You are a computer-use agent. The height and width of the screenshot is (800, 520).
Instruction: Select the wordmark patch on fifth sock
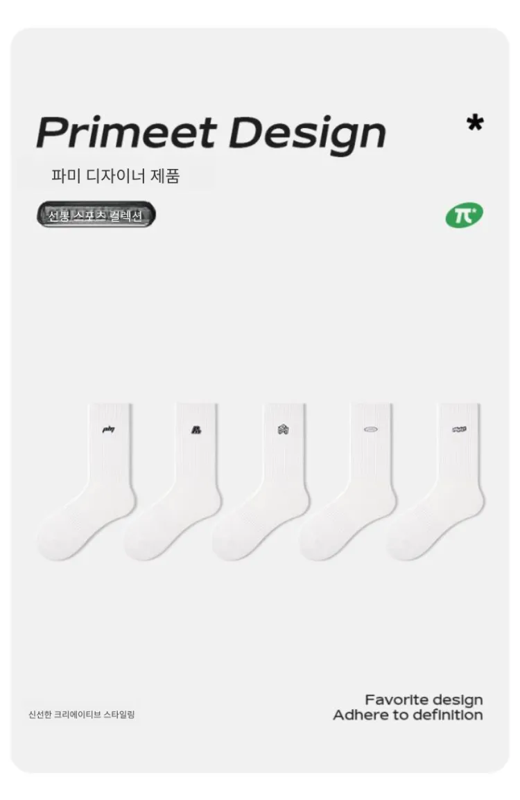point(459,429)
